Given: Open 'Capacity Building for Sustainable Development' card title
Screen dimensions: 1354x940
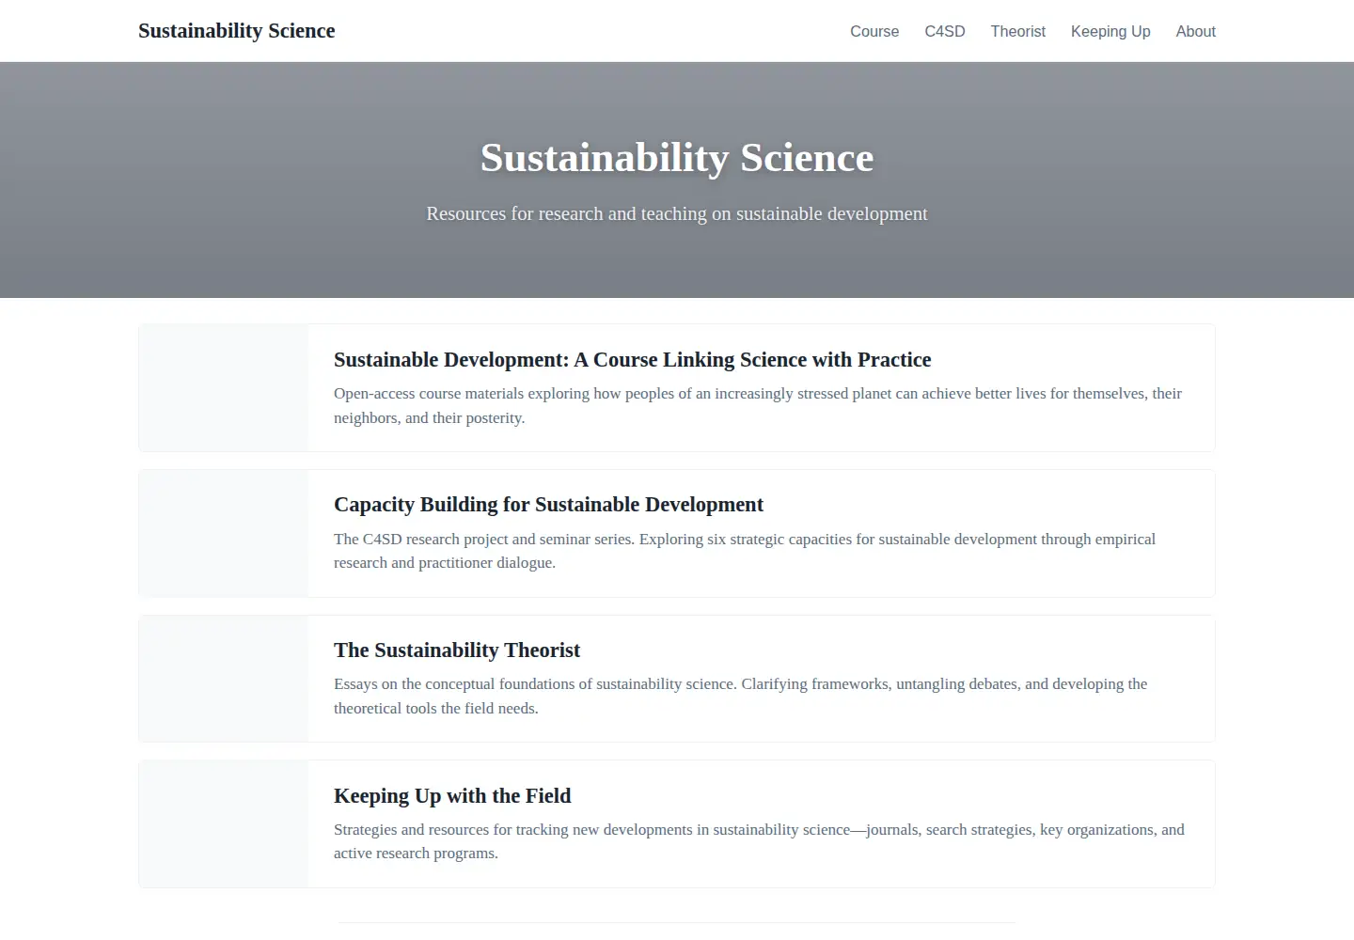Looking at the screenshot, I should [x=548, y=505].
